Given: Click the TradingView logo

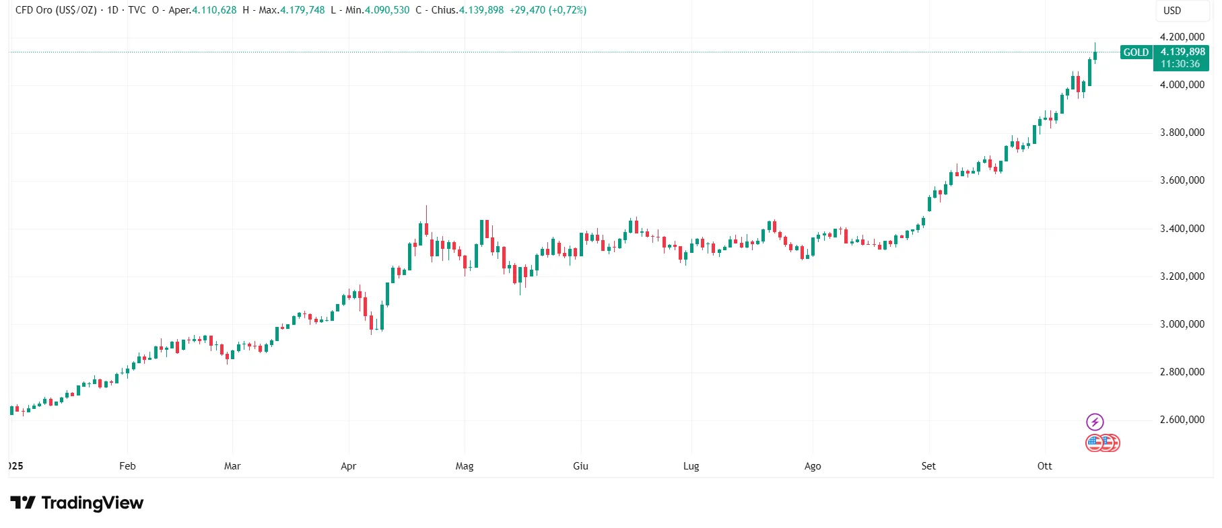Looking at the screenshot, I should 77,502.
